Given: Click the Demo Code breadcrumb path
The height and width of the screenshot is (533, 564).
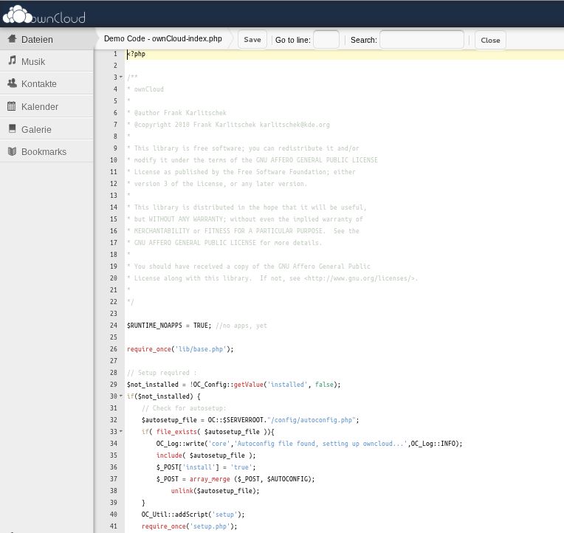Looking at the screenshot, I should click(163, 39).
